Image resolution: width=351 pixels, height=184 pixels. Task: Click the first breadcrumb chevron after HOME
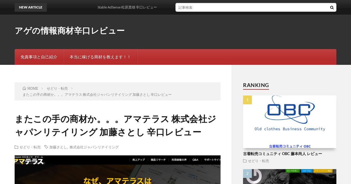[42, 88]
